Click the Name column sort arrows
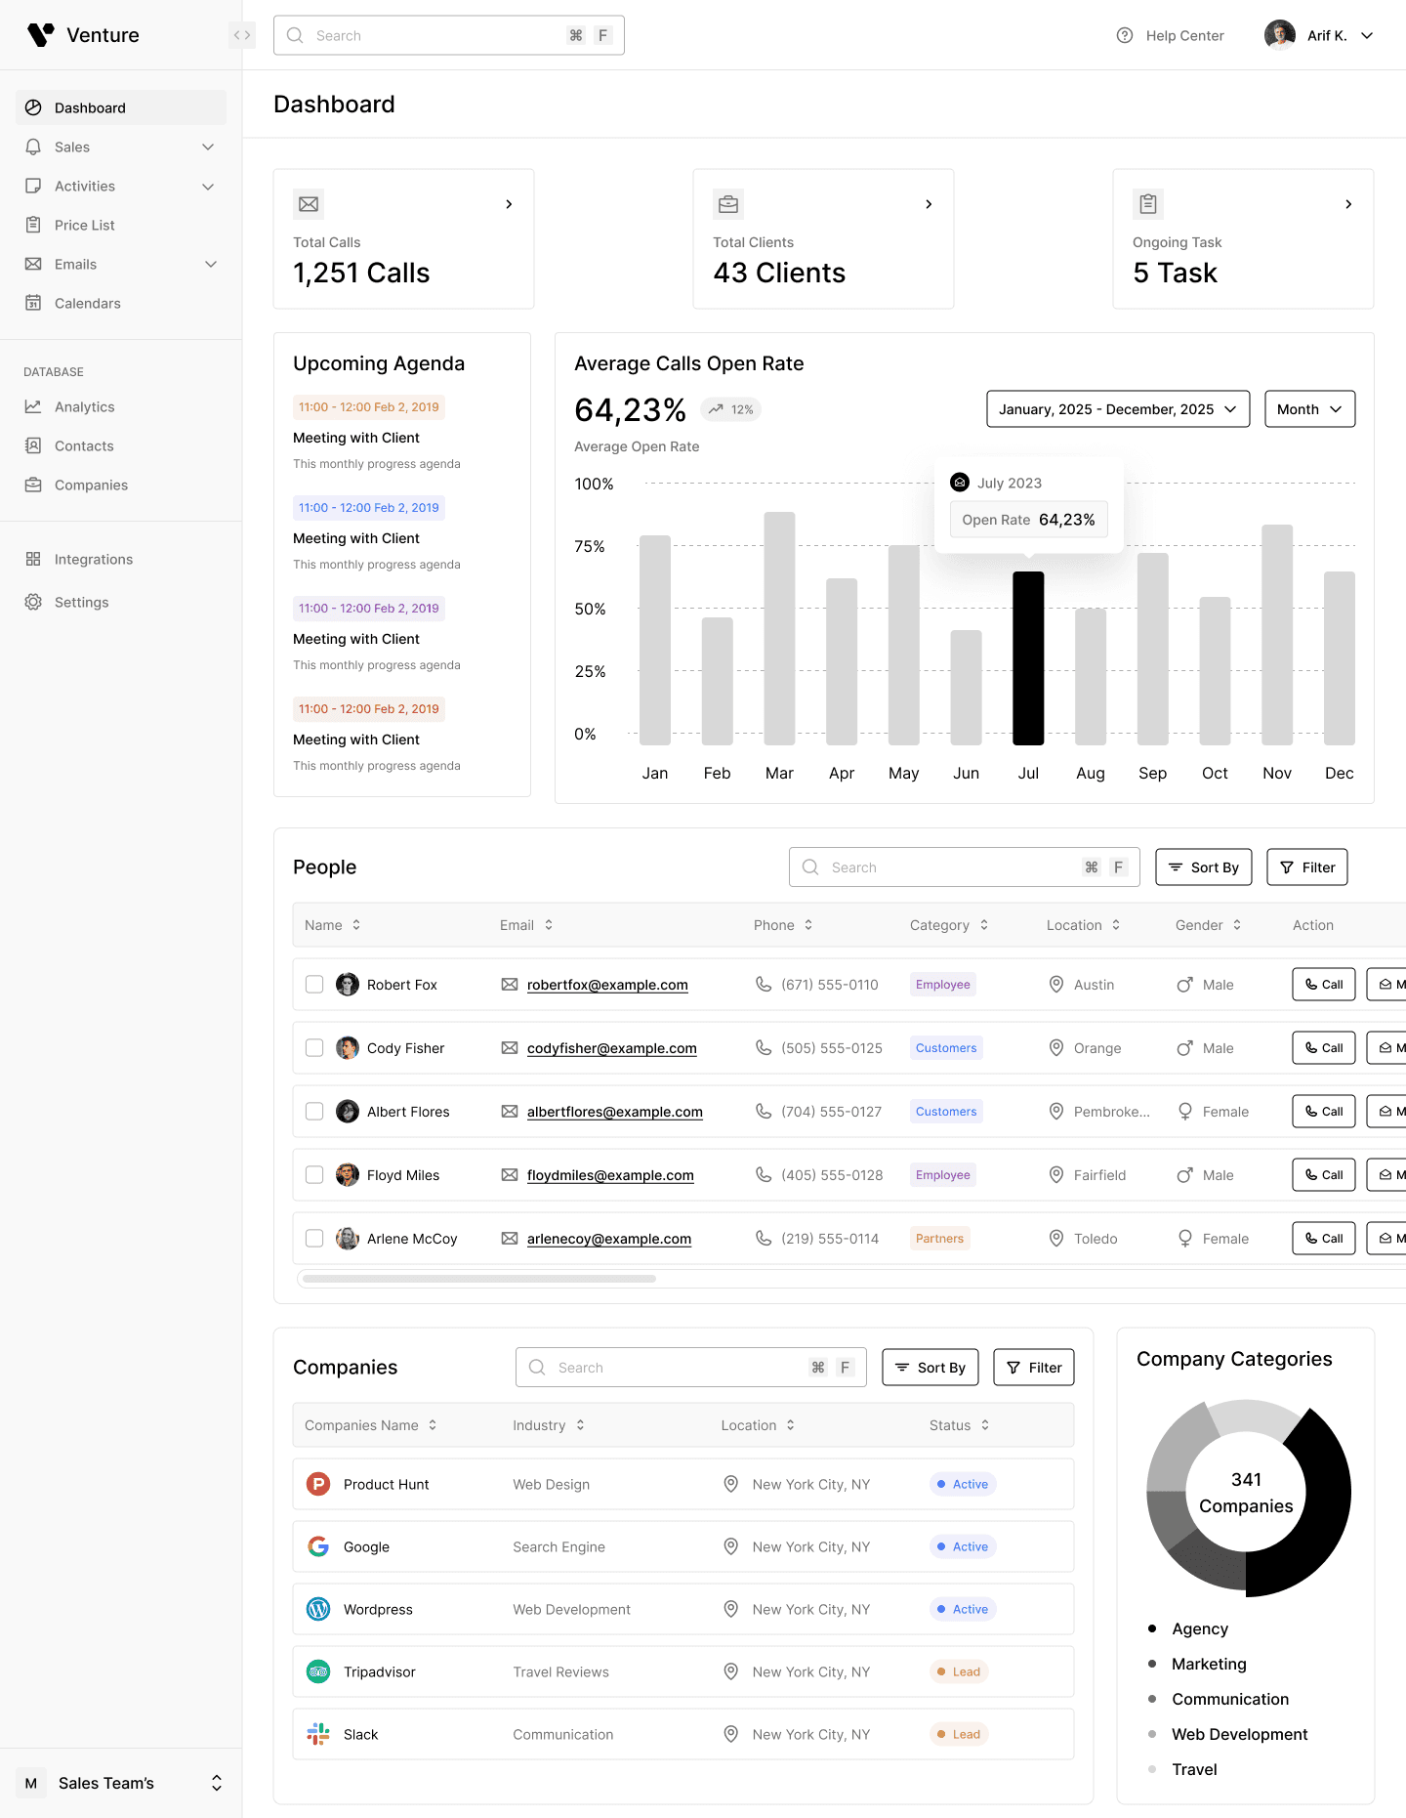The image size is (1406, 1818). tap(356, 925)
